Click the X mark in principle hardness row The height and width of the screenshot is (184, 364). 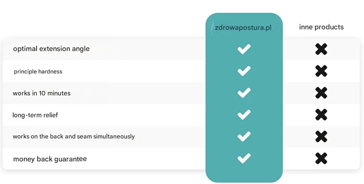[x=321, y=71]
